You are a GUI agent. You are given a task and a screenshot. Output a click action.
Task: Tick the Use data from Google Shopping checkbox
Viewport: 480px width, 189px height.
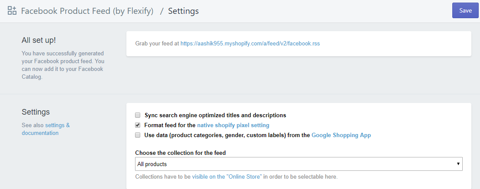click(138, 135)
